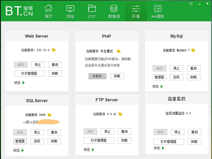Click the text 当前版本 2008
Screen dimensions: 212x159
[35, 115]
